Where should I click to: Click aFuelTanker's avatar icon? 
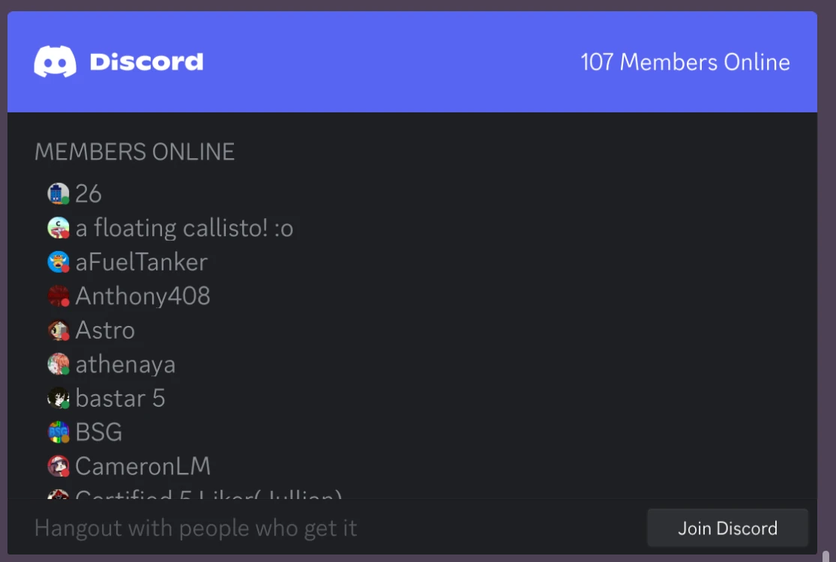coord(59,262)
